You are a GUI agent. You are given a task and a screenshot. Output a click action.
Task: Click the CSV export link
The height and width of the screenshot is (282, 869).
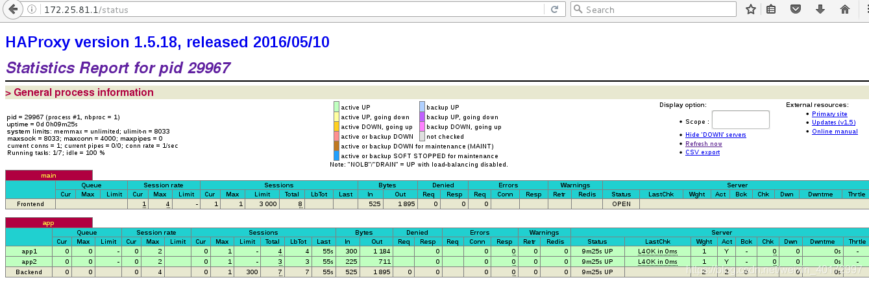pyautogui.click(x=702, y=152)
